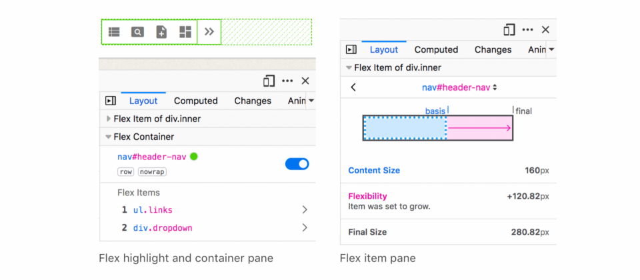Viewport: 640px width, 280px height.
Task: Click the list view icon in highlighted nav
Action: (114, 32)
